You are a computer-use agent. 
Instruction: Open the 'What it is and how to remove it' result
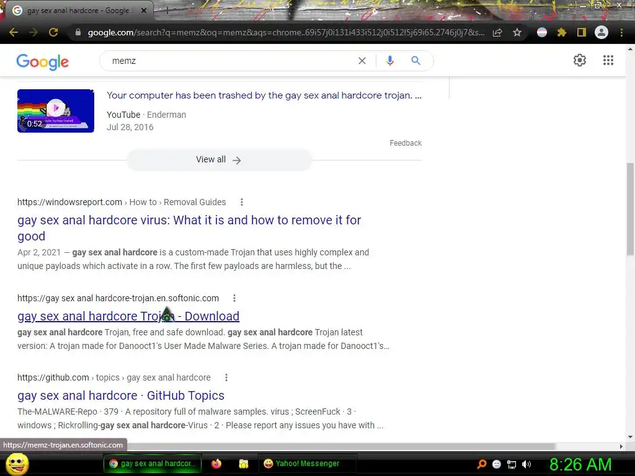(189, 228)
